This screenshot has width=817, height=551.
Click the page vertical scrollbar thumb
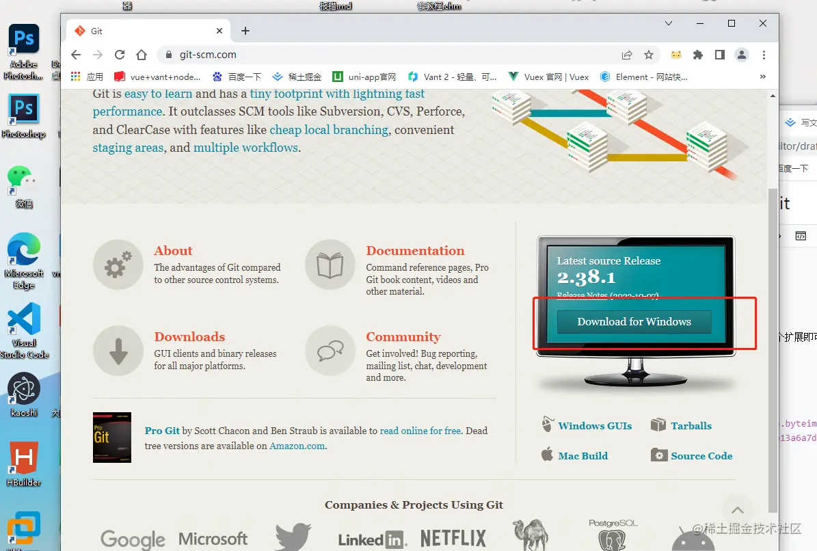773,350
